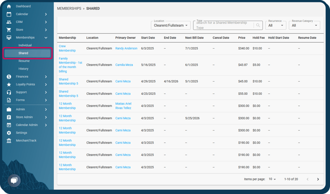The image size is (330, 194).
Task: Open the Revenue Category dropdown
Action: pos(304,25)
